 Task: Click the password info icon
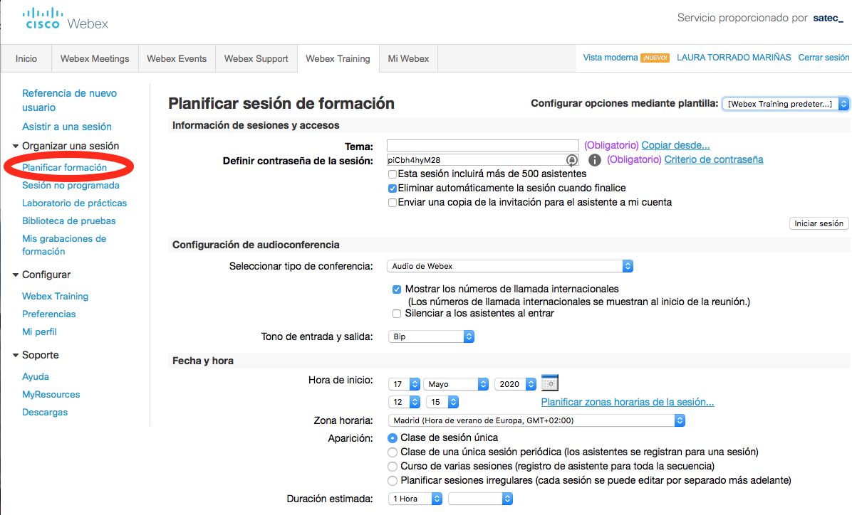coord(595,160)
